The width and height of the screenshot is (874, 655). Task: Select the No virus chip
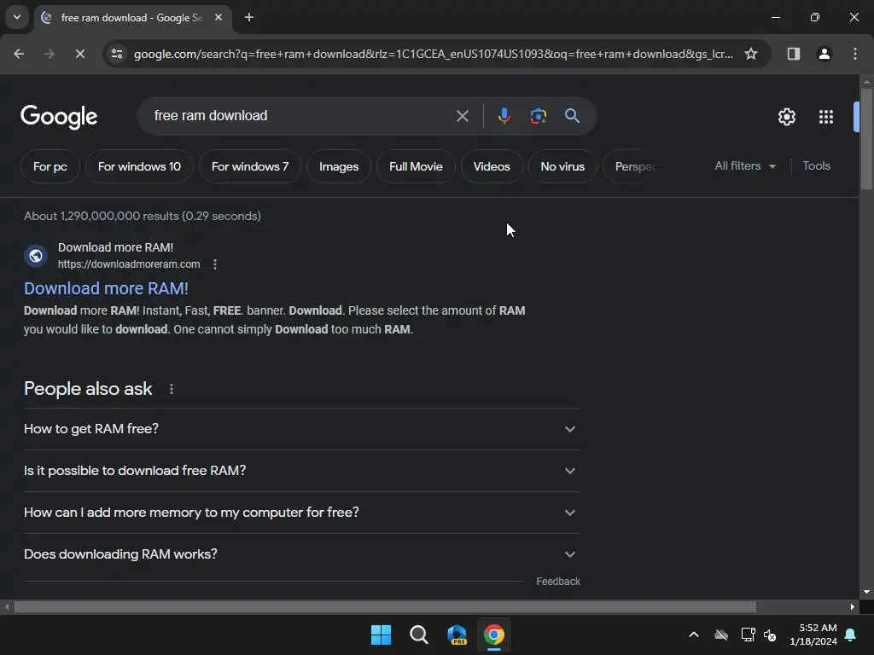(562, 166)
